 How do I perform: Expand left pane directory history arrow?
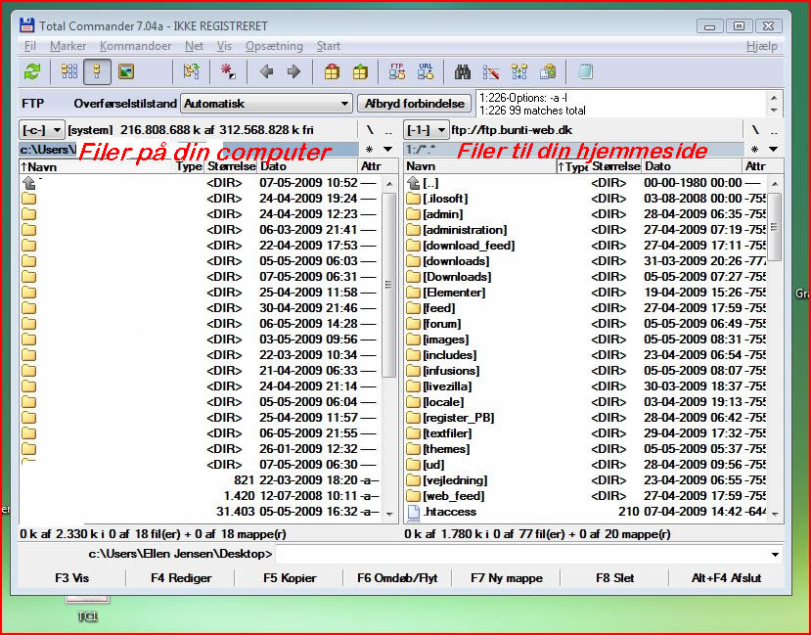coord(388,150)
